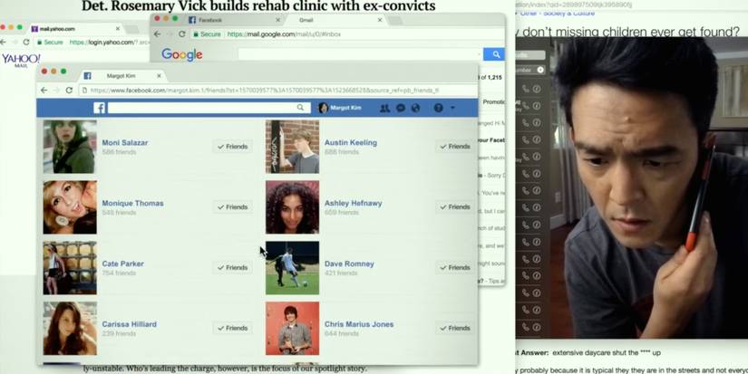Viewport: 748px width, 374px height.
Task: Click the blue Gmail search button
Action: click(494, 54)
